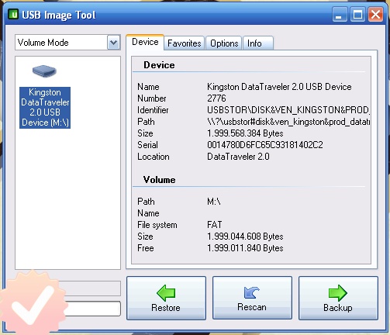Open the Info tab
Viewport: 390px width, 335px height.
tap(258, 43)
